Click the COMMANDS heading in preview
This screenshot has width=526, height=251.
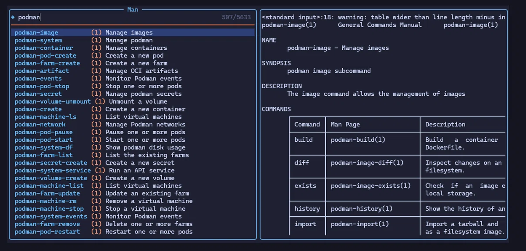click(276, 109)
